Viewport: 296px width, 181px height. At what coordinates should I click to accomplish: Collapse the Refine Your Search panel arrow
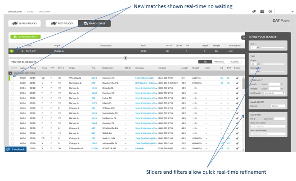[x=243, y=37]
